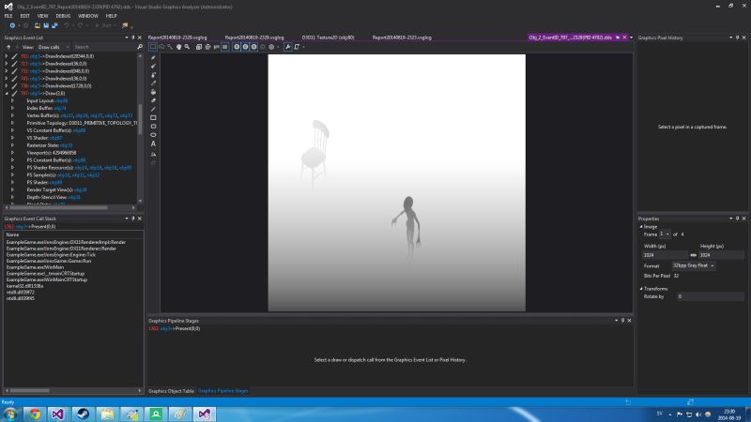Viewport: 751px width, 422px height.
Task: Select DX11Renderer::Render call stack entry
Action: pos(61,249)
